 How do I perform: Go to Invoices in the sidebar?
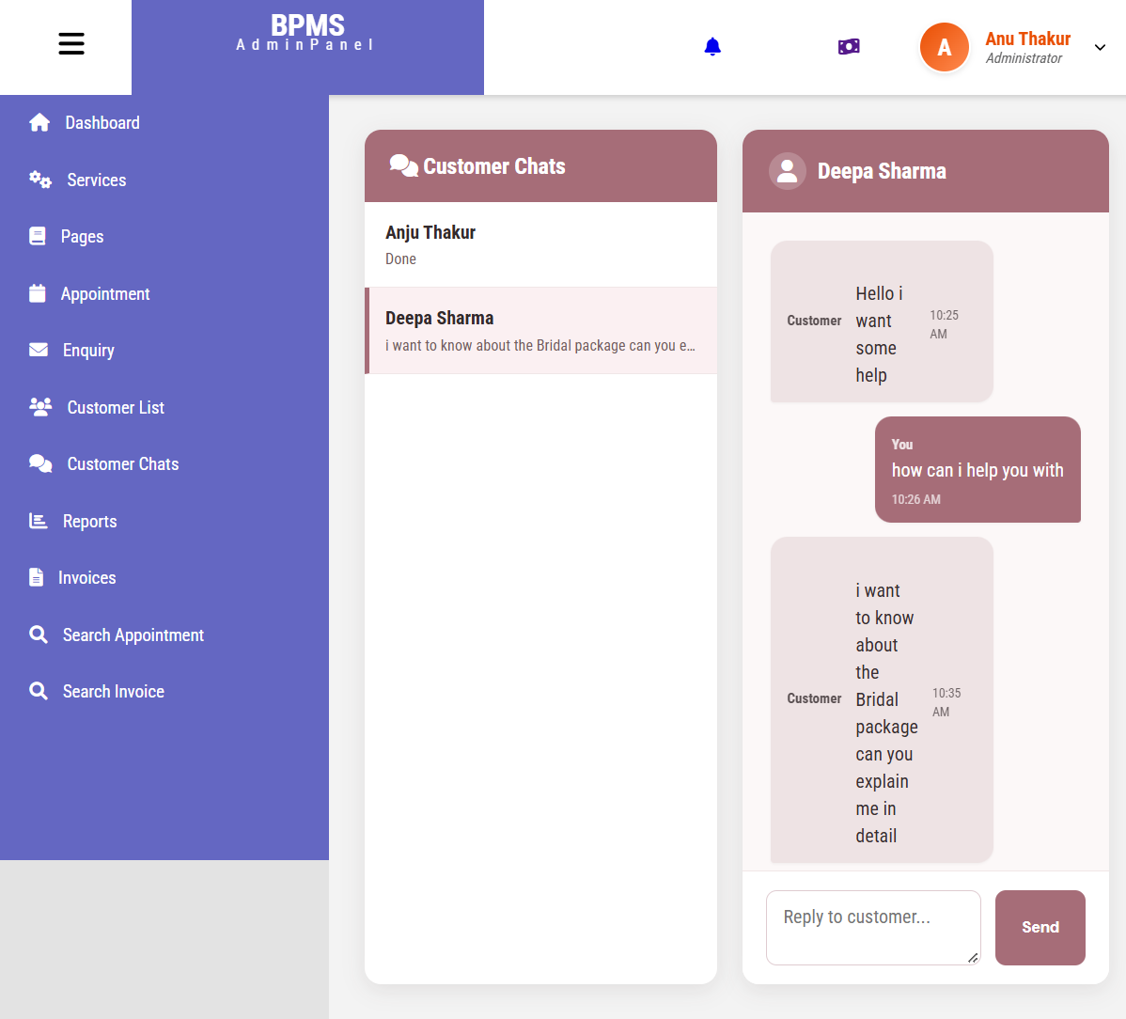(x=86, y=577)
